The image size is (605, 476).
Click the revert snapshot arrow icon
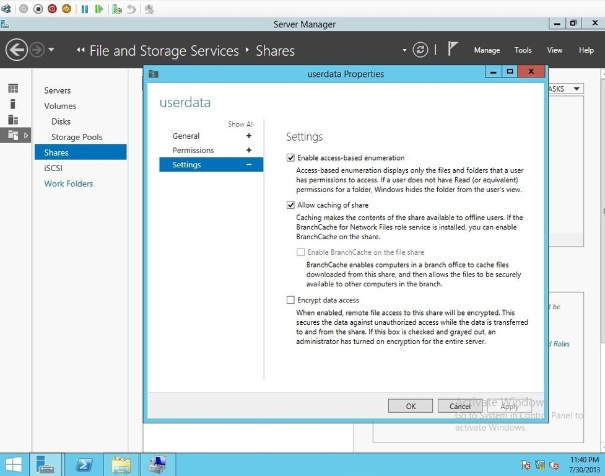(x=131, y=9)
